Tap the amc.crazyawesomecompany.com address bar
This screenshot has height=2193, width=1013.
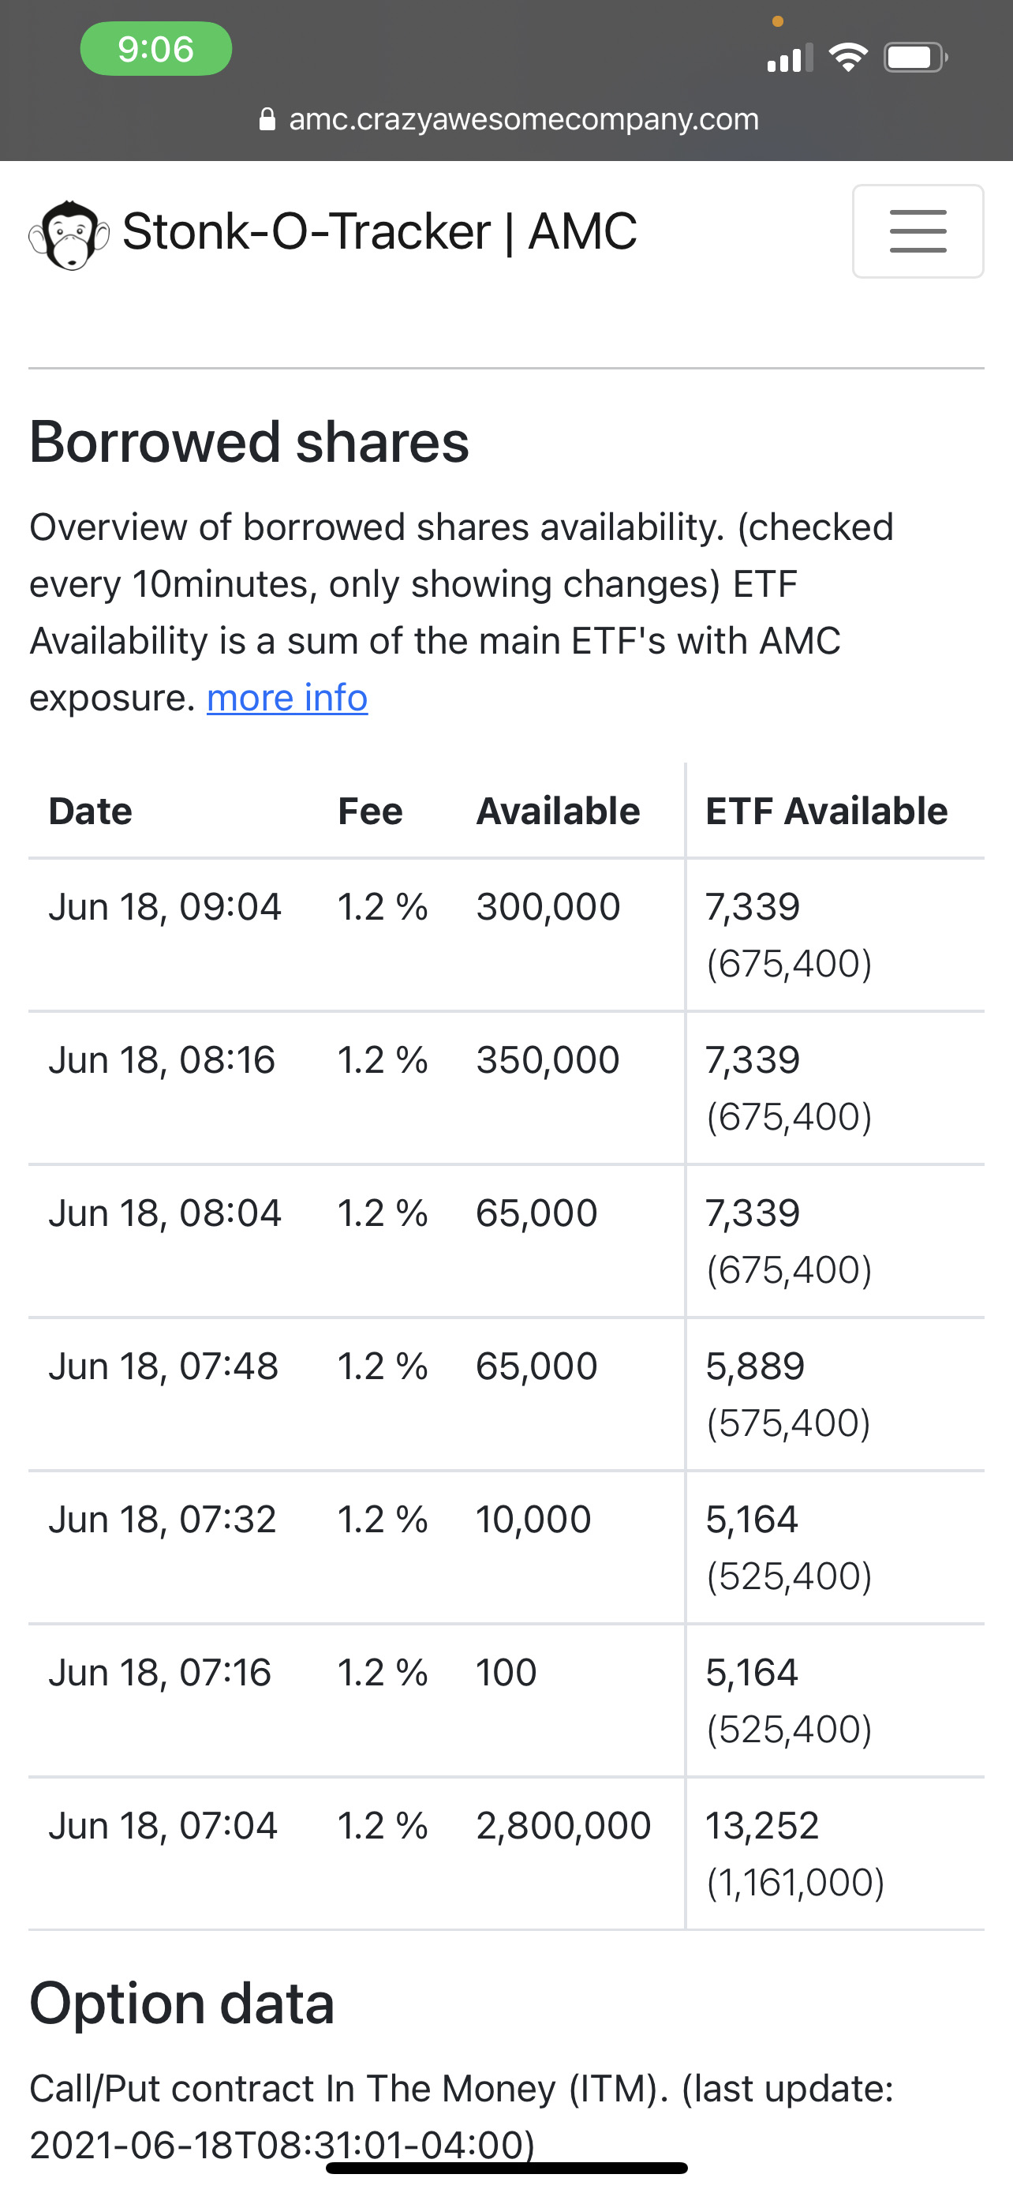523,119
